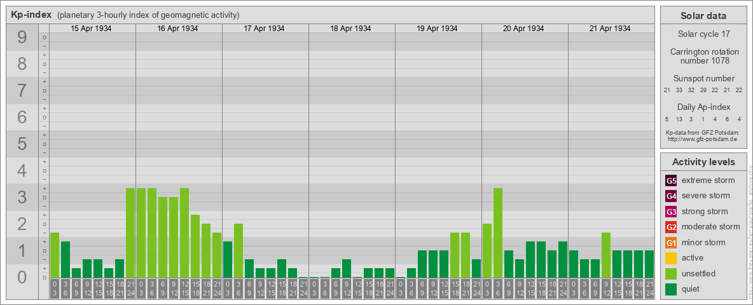This screenshot has width=753, height=305.
Task: Click the 15 Apr 0-3 hour label
Action: (x=54, y=289)
